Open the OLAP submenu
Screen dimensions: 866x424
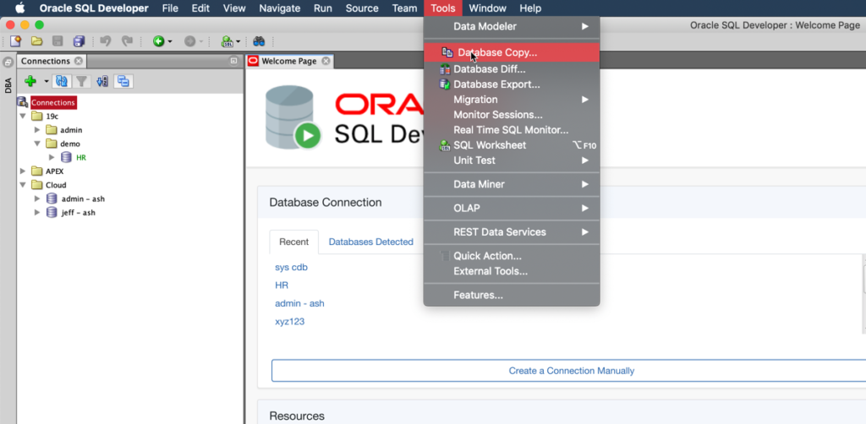pyautogui.click(x=512, y=208)
